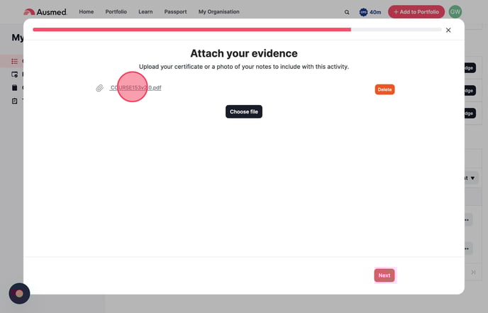Open the COURSE153v2.0.pdf file link
The height and width of the screenshot is (313, 488).
click(135, 88)
